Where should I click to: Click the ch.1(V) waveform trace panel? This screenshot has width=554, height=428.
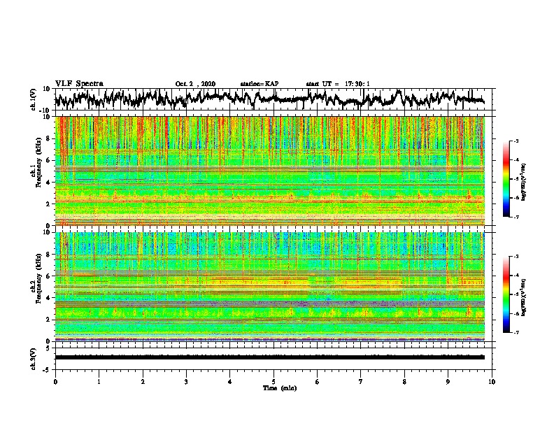tap(274, 99)
